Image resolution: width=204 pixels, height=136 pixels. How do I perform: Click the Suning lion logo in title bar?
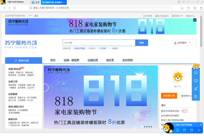(3, 2)
